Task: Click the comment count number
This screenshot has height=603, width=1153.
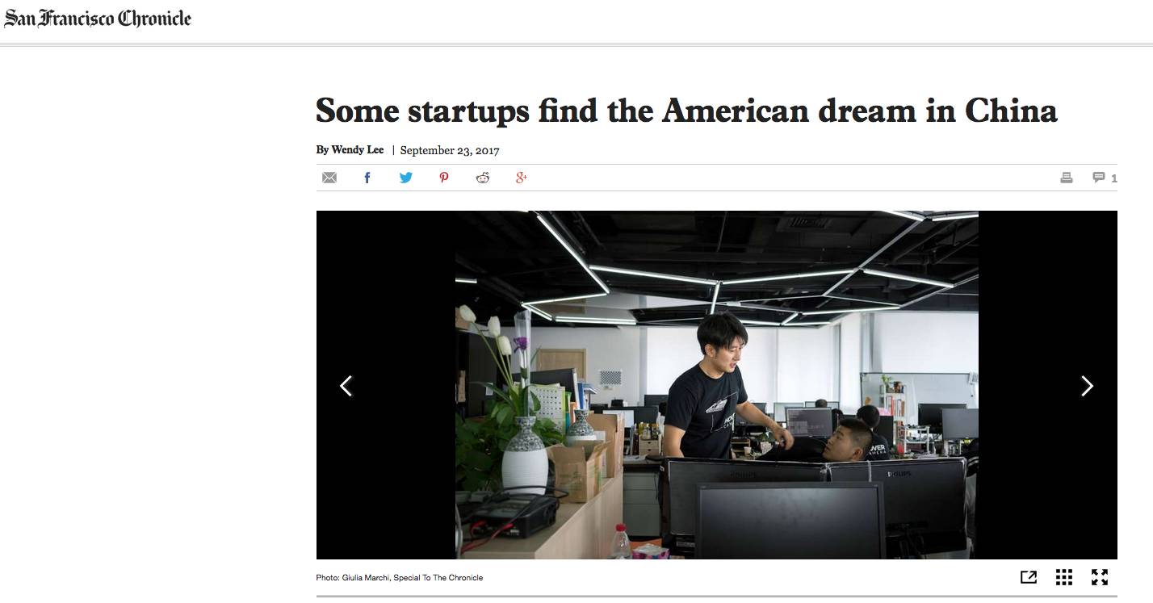Action: (1114, 178)
